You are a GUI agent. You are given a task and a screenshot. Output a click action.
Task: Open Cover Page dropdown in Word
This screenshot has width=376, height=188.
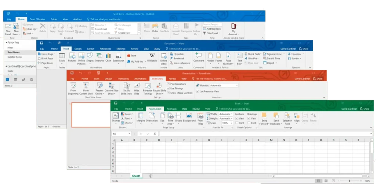click(47, 54)
